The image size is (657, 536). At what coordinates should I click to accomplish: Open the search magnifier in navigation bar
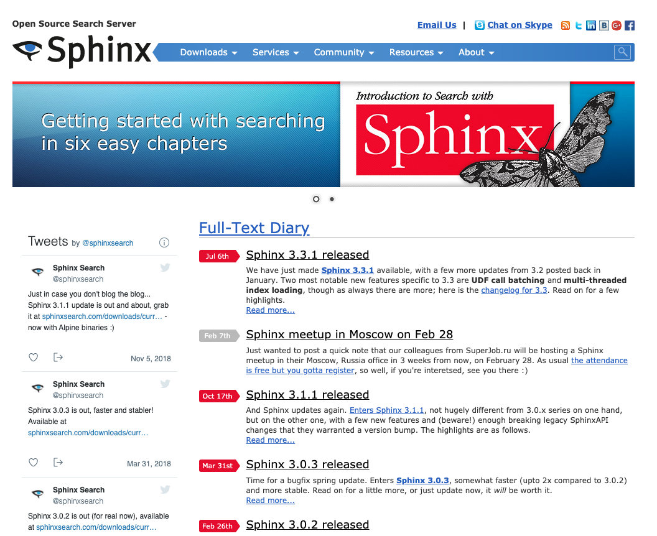tap(622, 52)
